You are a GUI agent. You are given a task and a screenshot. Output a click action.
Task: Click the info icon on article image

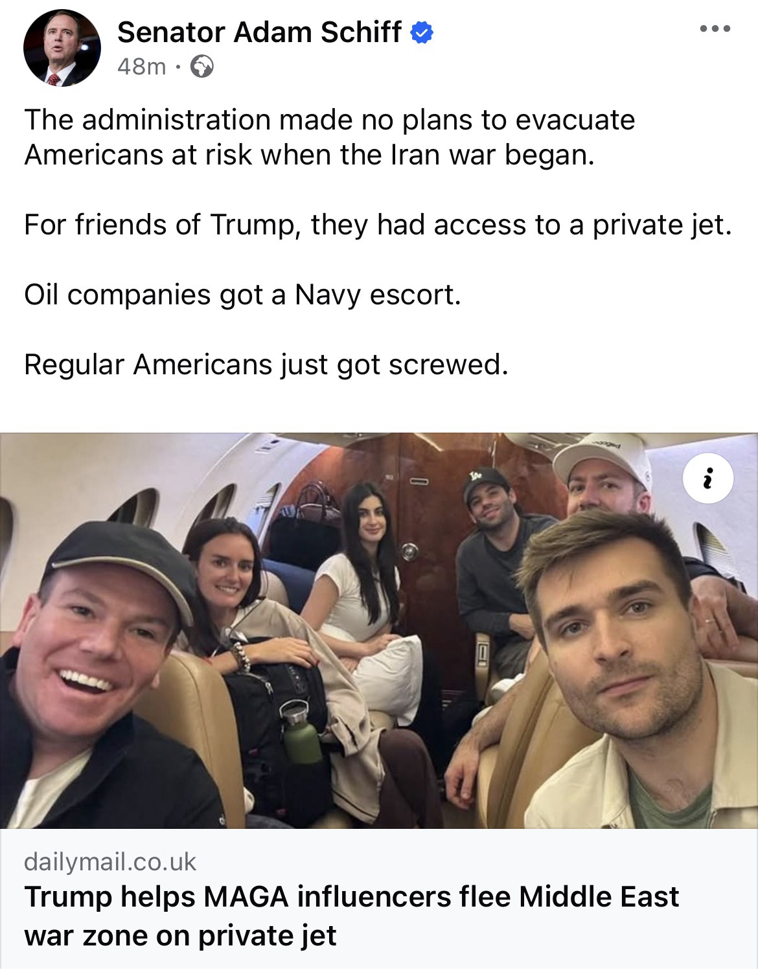(x=709, y=481)
